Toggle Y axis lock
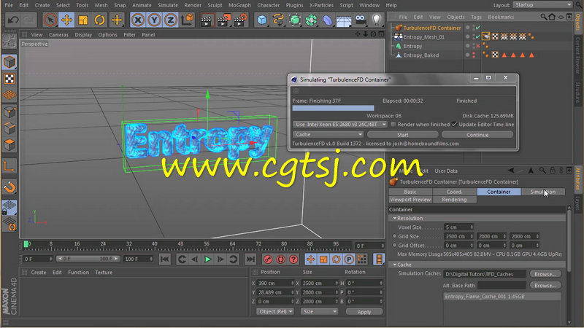584x328 pixels. pos(154,20)
